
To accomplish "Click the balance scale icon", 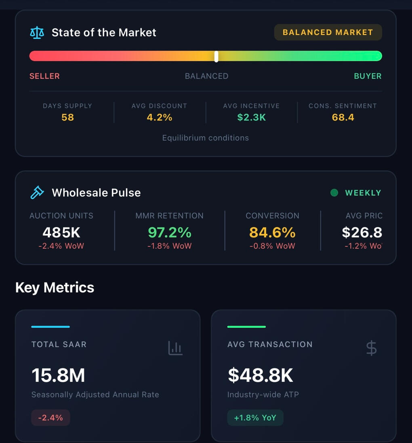I will pos(37,33).
